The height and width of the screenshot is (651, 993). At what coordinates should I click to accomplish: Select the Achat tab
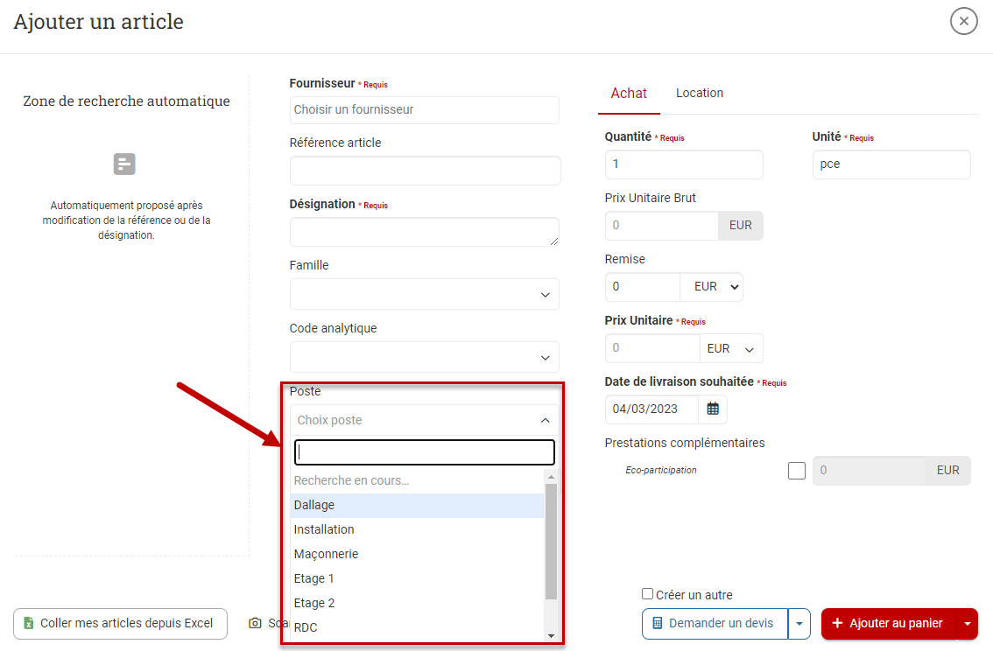[x=629, y=93]
